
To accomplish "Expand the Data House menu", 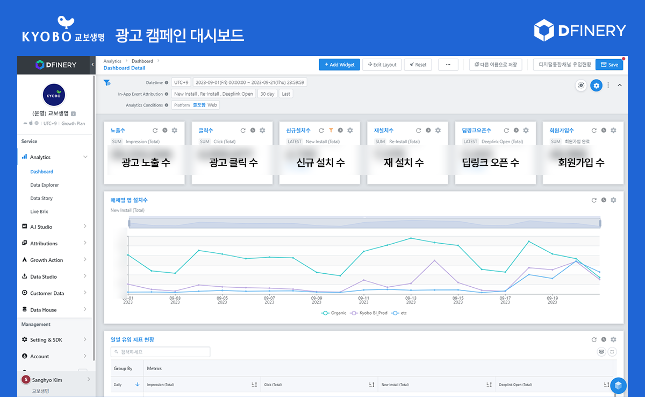I will pyautogui.click(x=85, y=310).
